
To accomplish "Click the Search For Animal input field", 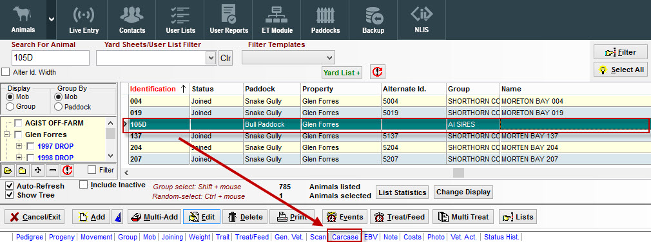I will click(50, 57).
